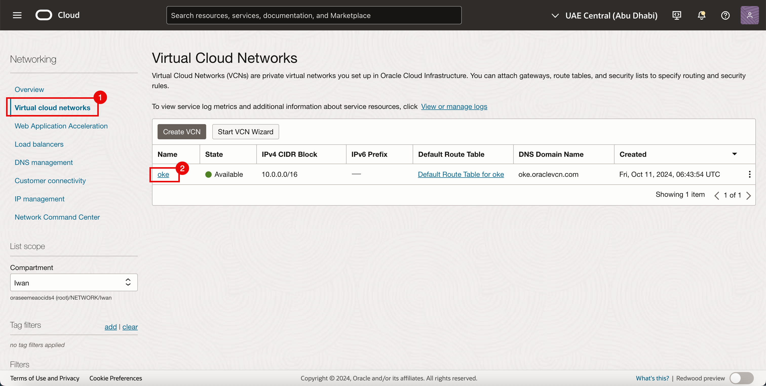Go to previous page of results
The width and height of the screenshot is (766, 386).
717,195
